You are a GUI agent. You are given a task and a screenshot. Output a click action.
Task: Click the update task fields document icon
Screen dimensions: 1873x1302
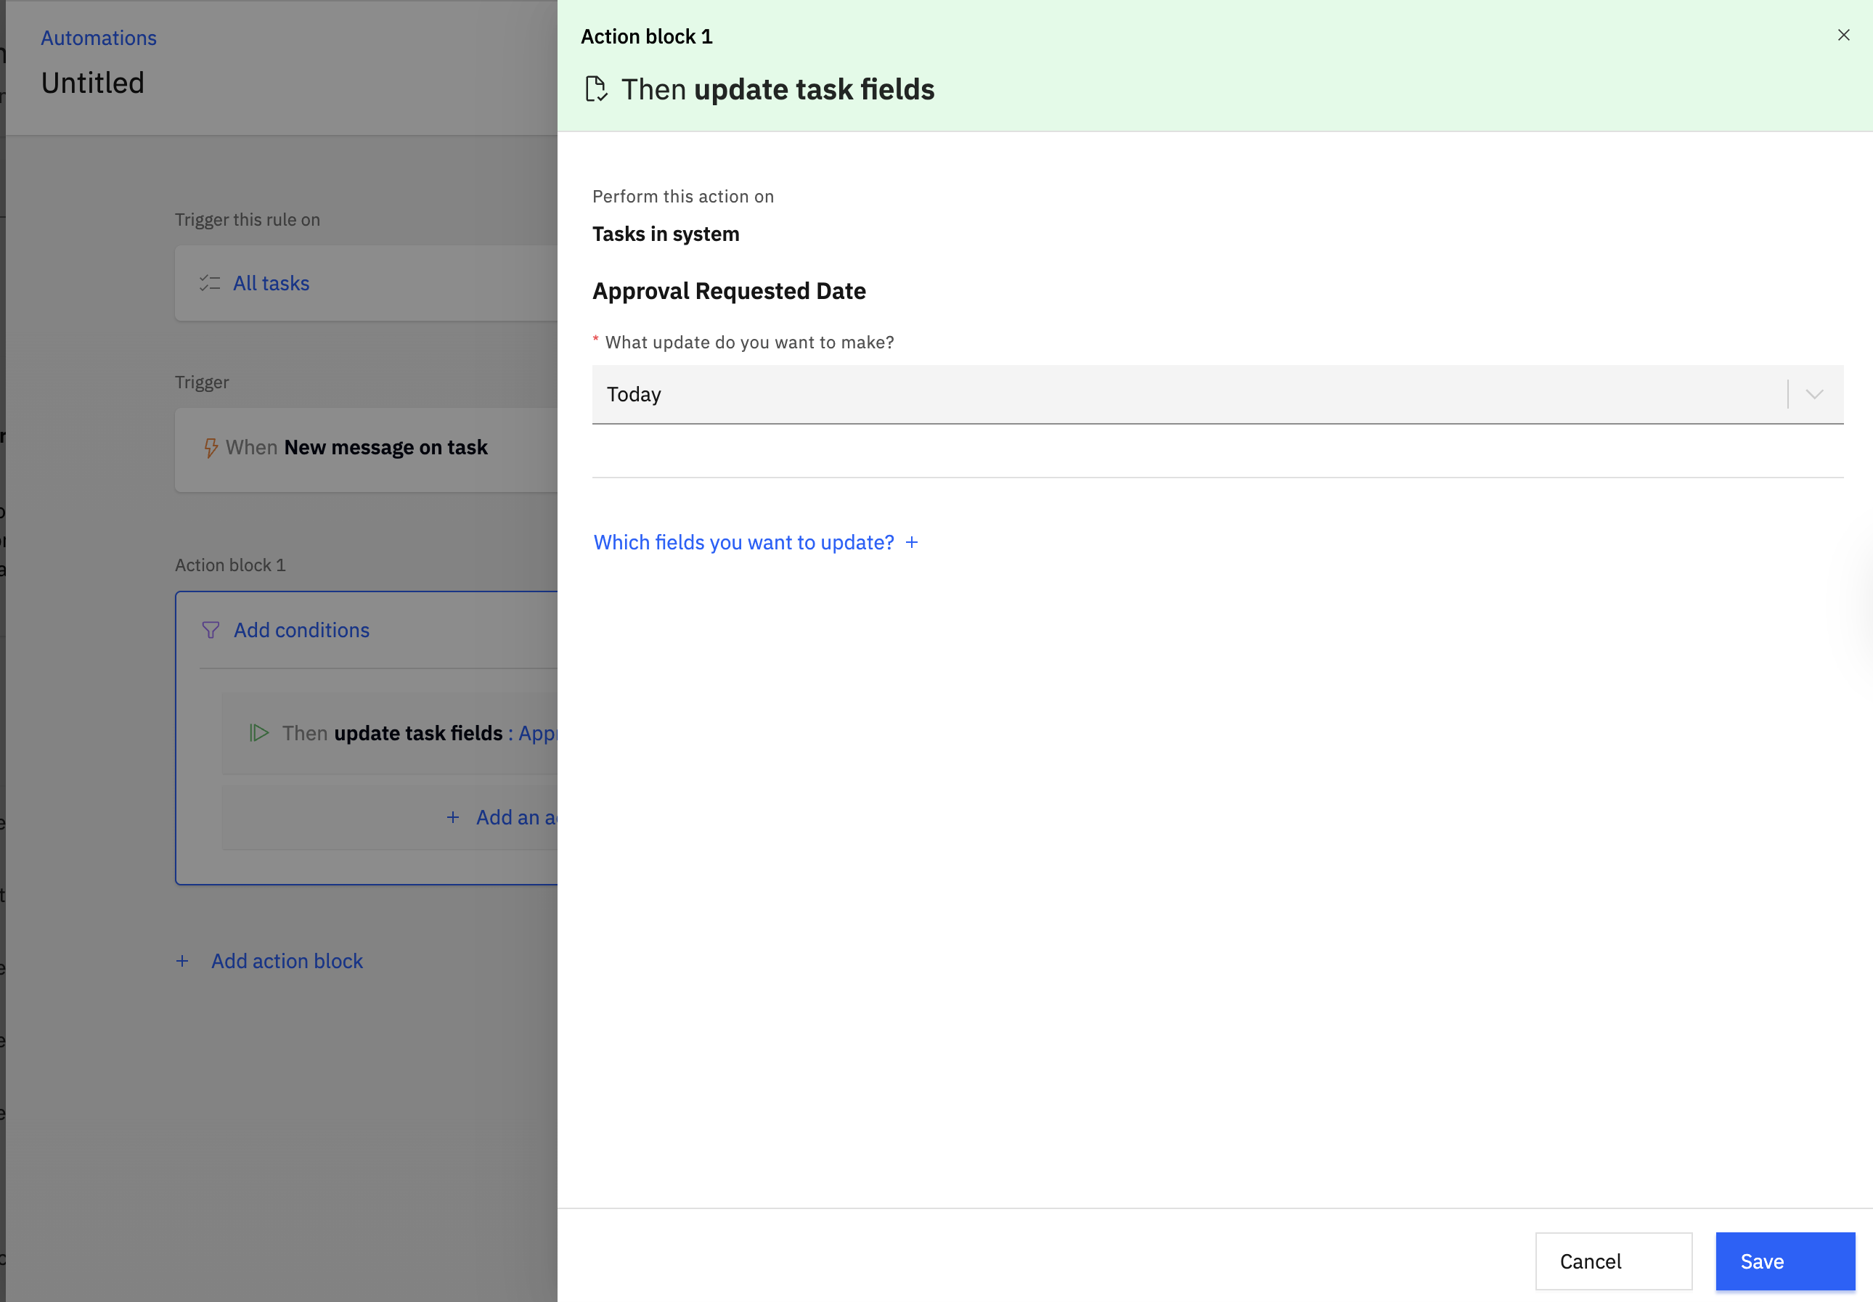click(596, 89)
